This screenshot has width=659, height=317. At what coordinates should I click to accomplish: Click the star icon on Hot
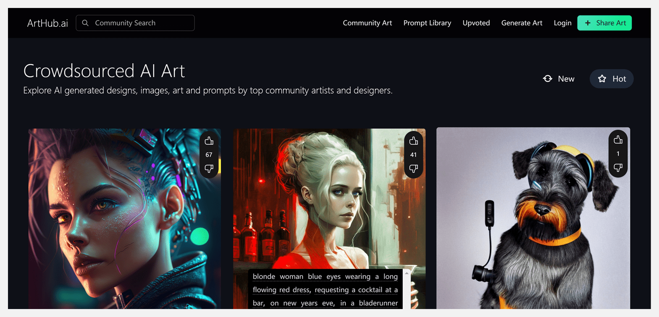602,79
